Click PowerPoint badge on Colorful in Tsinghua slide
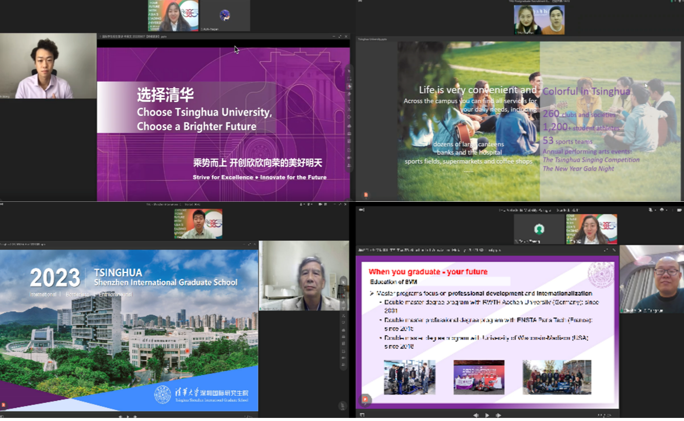The image size is (684, 421). tap(365, 195)
